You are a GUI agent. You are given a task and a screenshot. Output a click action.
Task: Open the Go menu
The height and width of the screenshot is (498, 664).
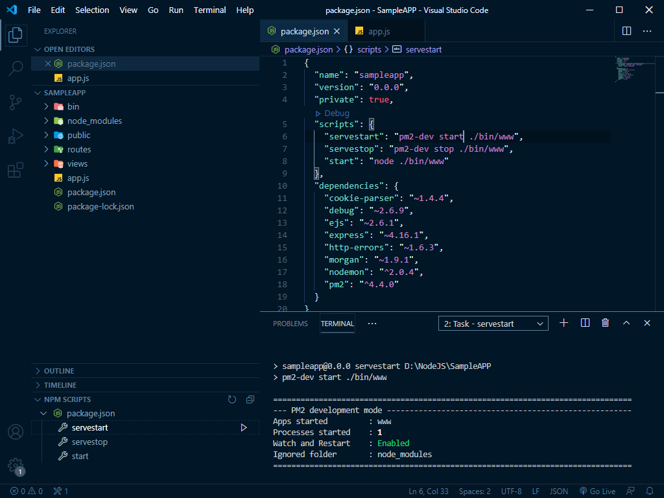(x=153, y=10)
